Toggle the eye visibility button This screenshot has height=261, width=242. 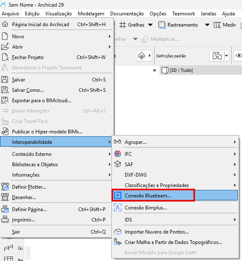(x=239, y=55)
